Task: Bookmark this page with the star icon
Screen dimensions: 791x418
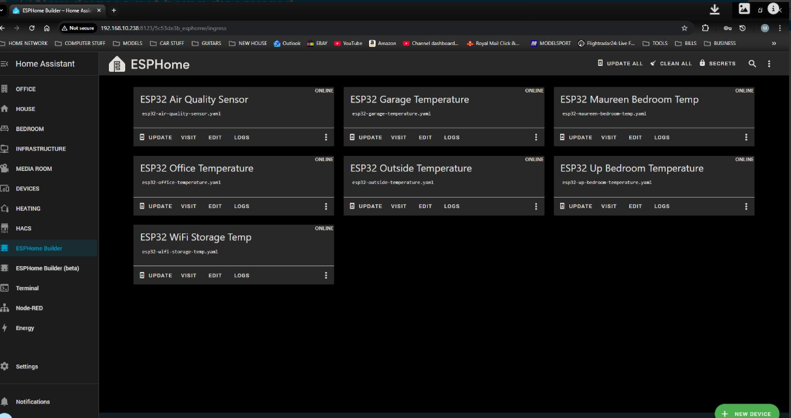Action: pyautogui.click(x=684, y=28)
